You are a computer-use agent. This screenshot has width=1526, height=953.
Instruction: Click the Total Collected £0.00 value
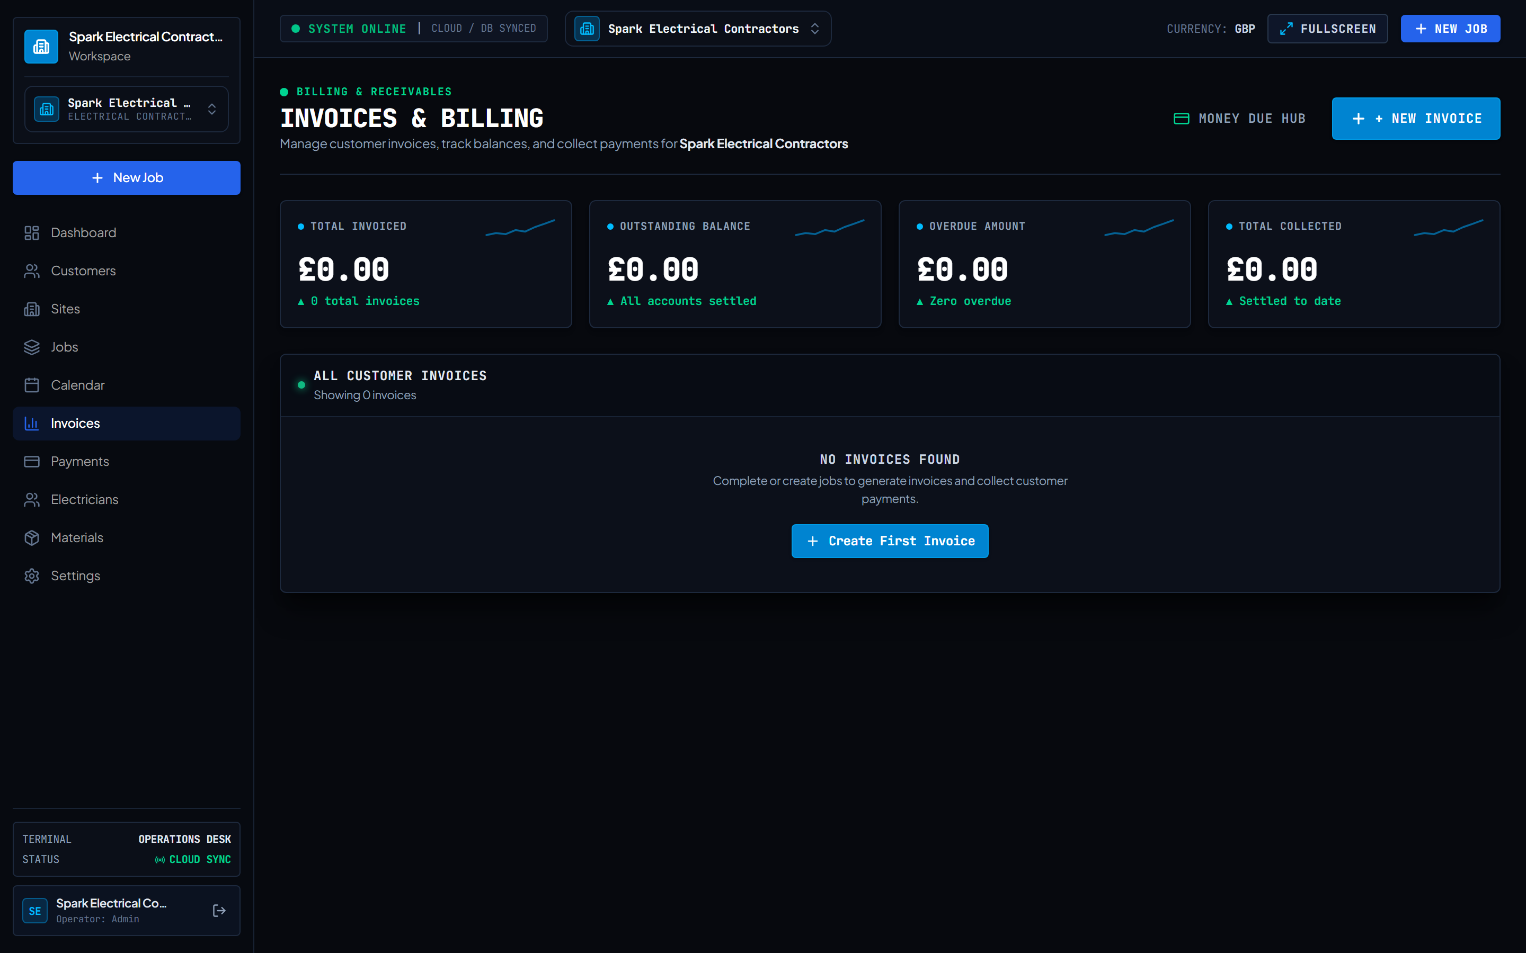pyautogui.click(x=1272, y=270)
